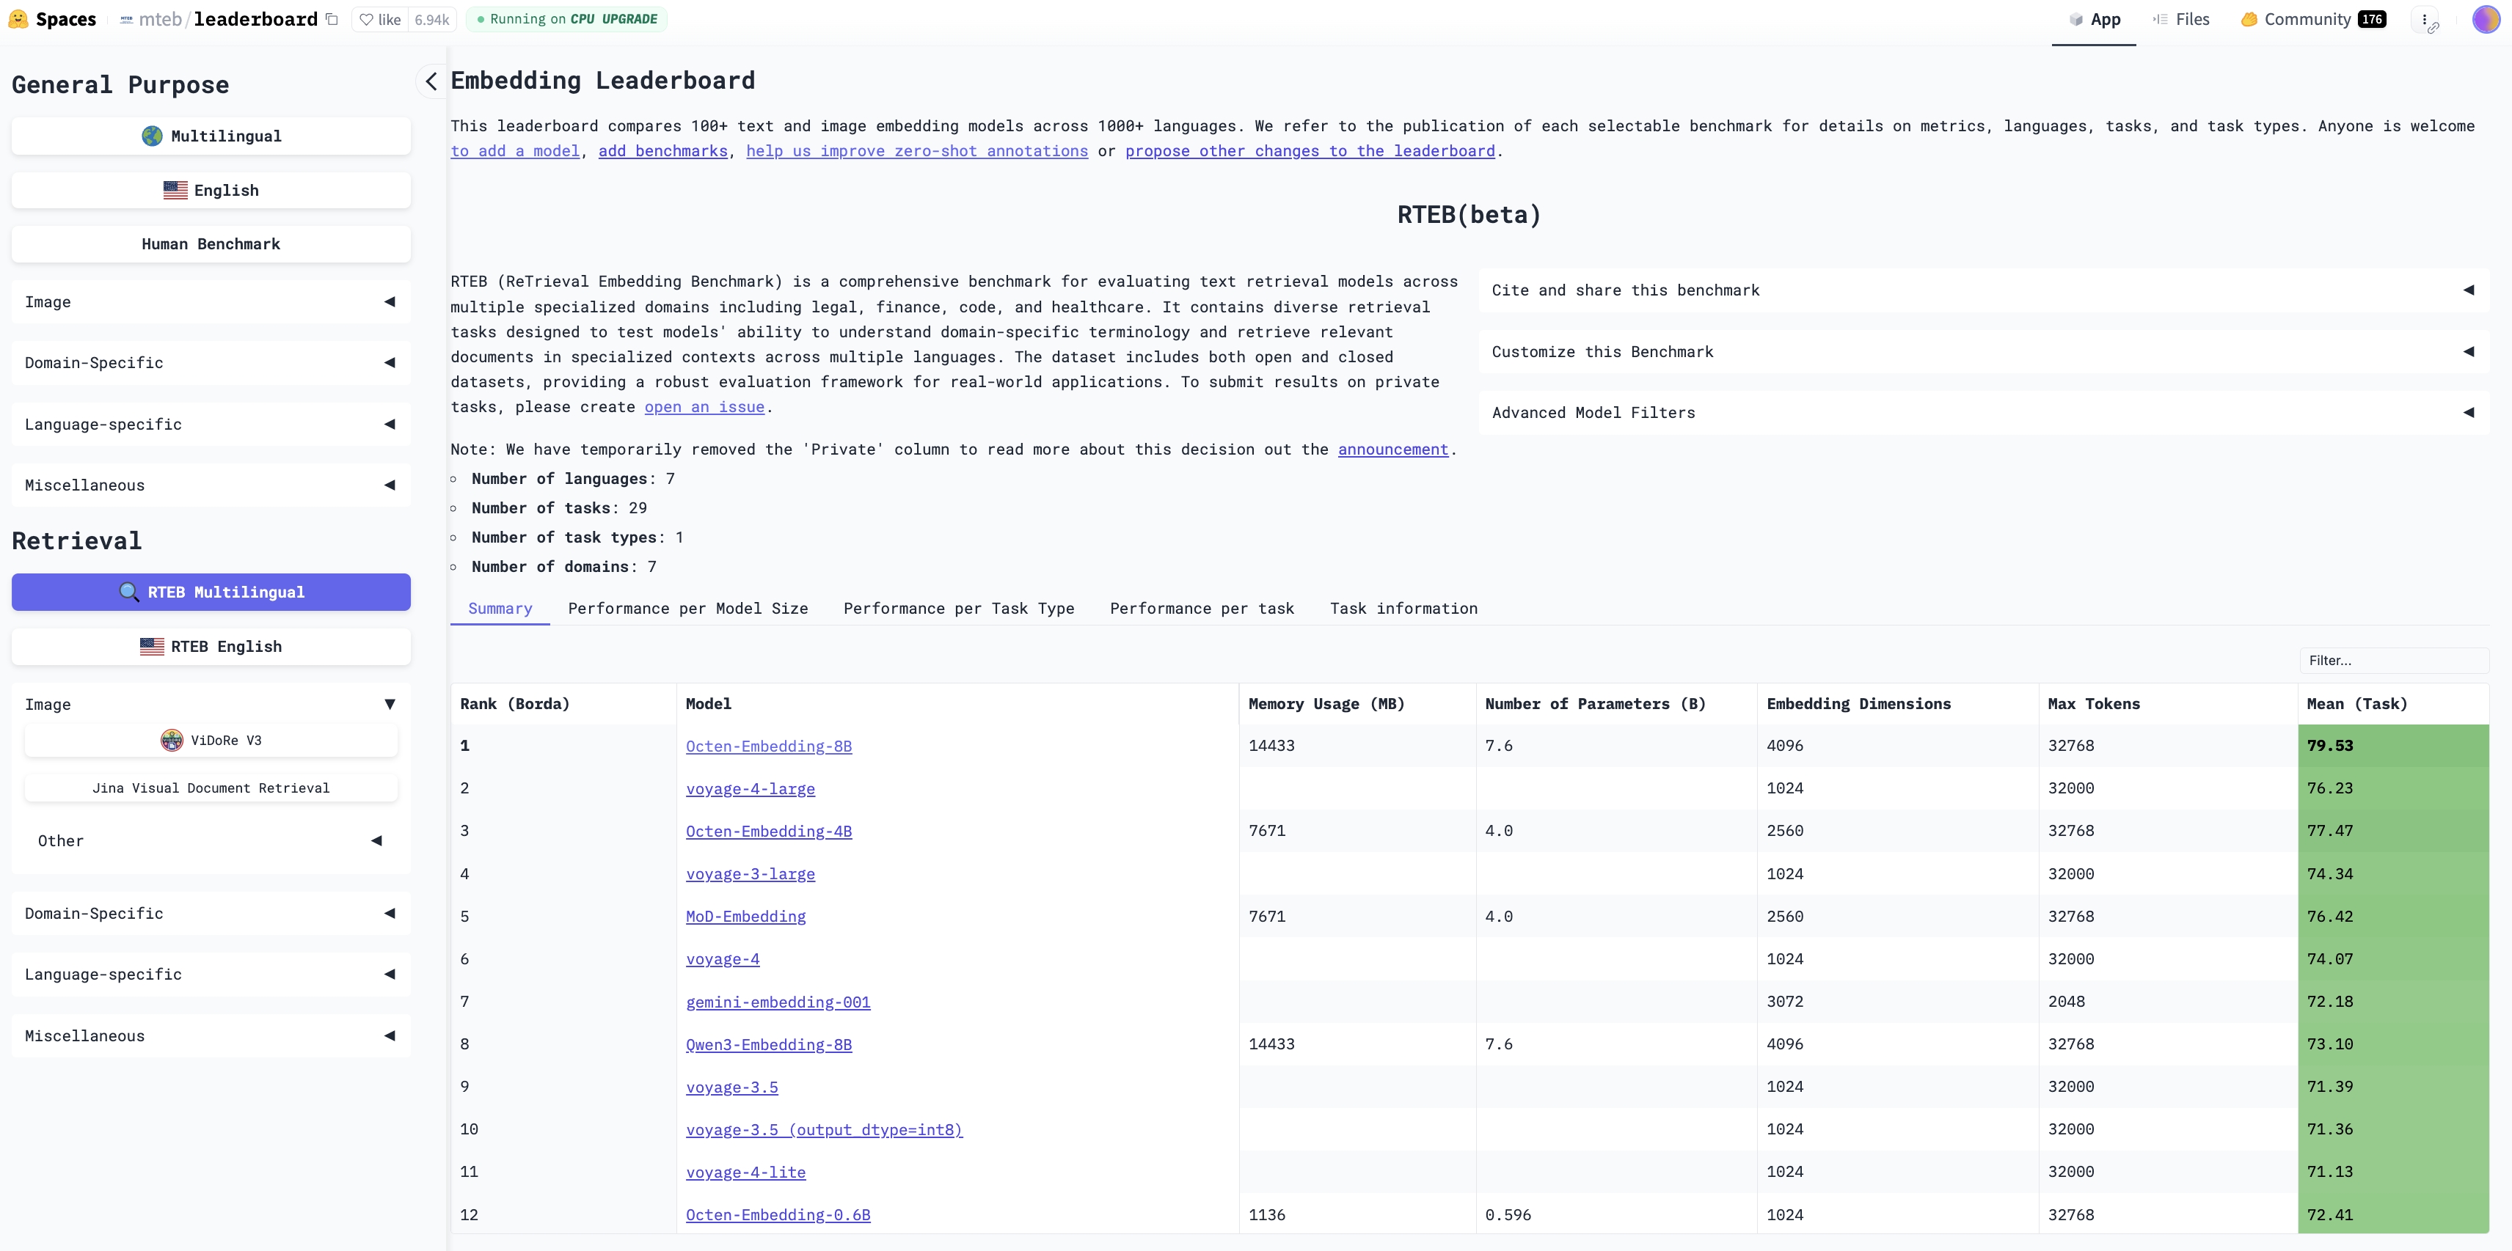Switch to Performance per Task Type tab
This screenshot has height=1251, width=2512.
pyautogui.click(x=959, y=609)
